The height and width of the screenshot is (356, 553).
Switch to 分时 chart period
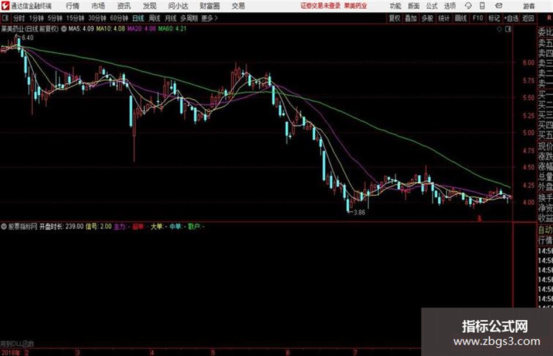tap(19, 18)
